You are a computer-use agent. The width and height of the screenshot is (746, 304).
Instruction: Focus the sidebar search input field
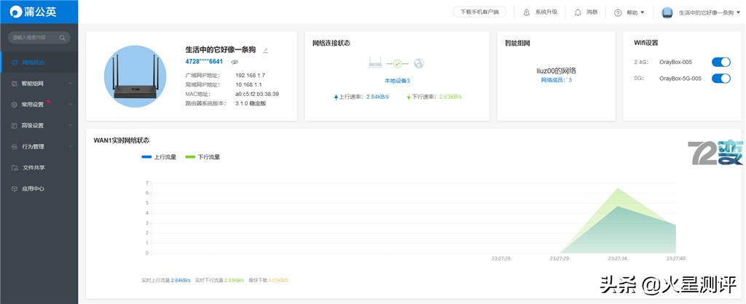tap(39, 38)
